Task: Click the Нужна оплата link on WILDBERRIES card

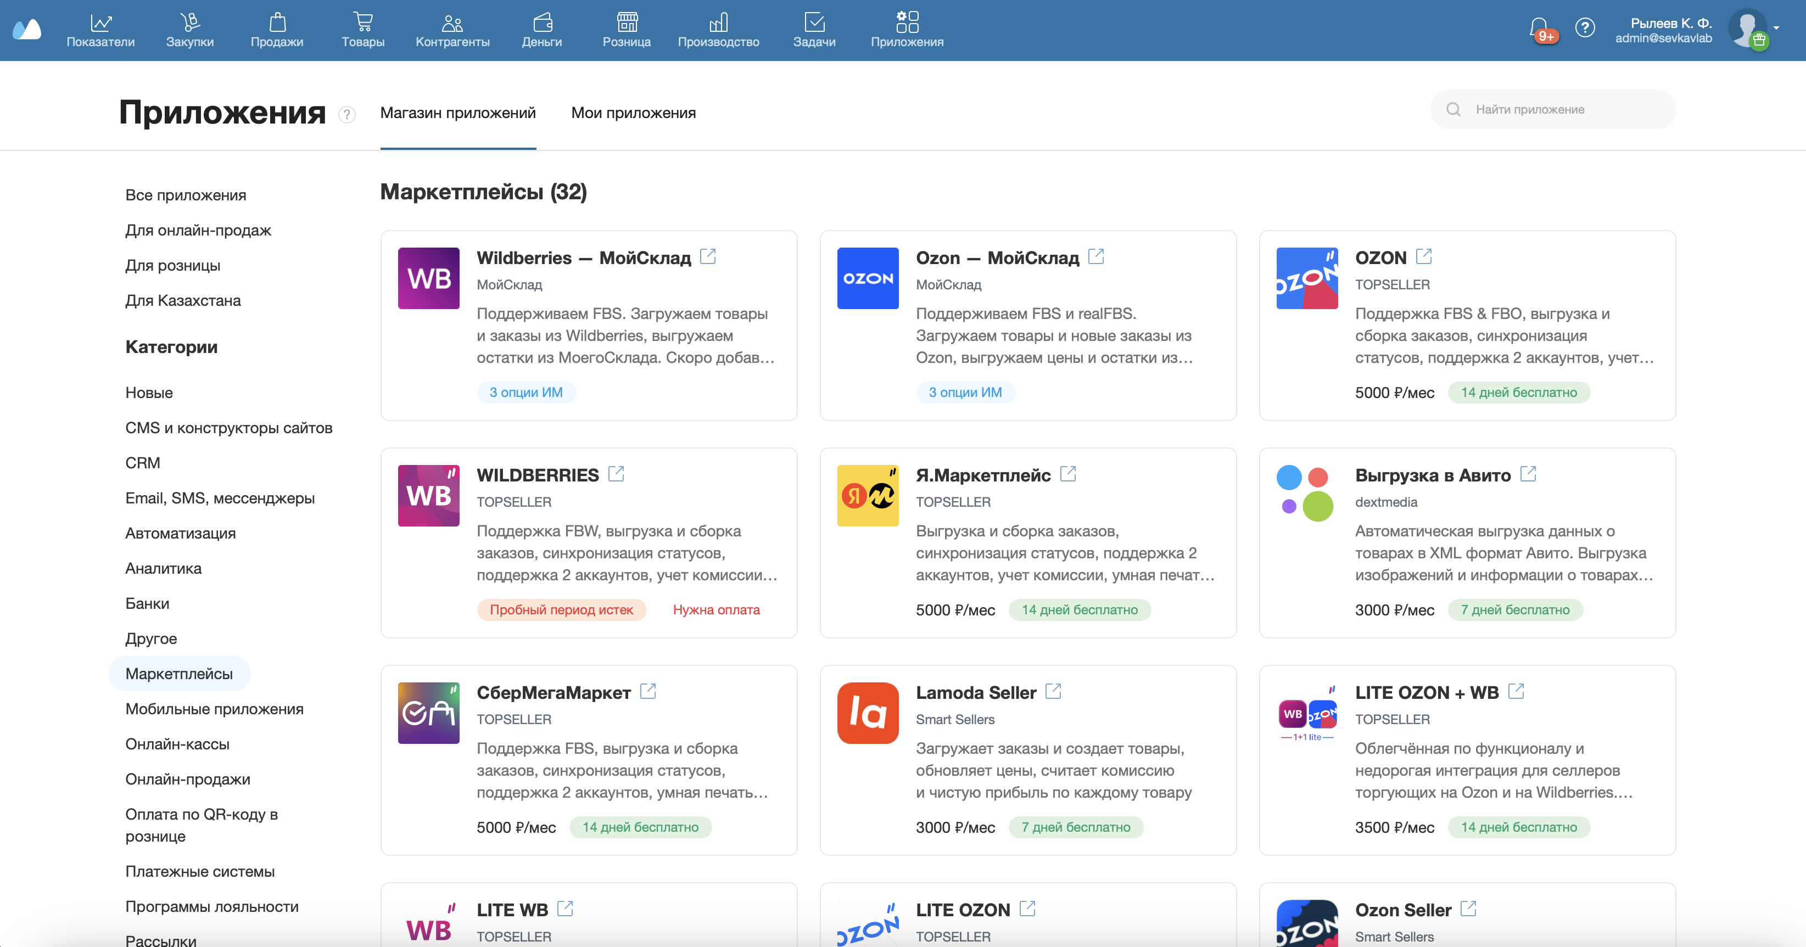Action: (x=716, y=610)
